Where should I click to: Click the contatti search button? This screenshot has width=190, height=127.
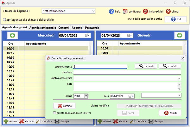170,66
